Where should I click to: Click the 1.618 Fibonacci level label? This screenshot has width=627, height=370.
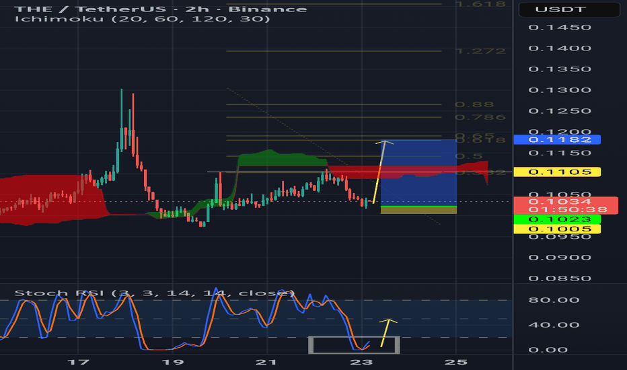click(x=480, y=4)
